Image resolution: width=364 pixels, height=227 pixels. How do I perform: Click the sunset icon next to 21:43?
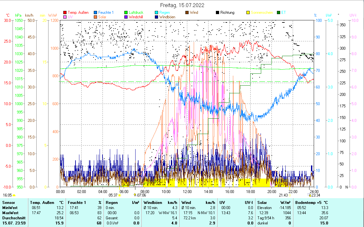click(x=290, y=195)
